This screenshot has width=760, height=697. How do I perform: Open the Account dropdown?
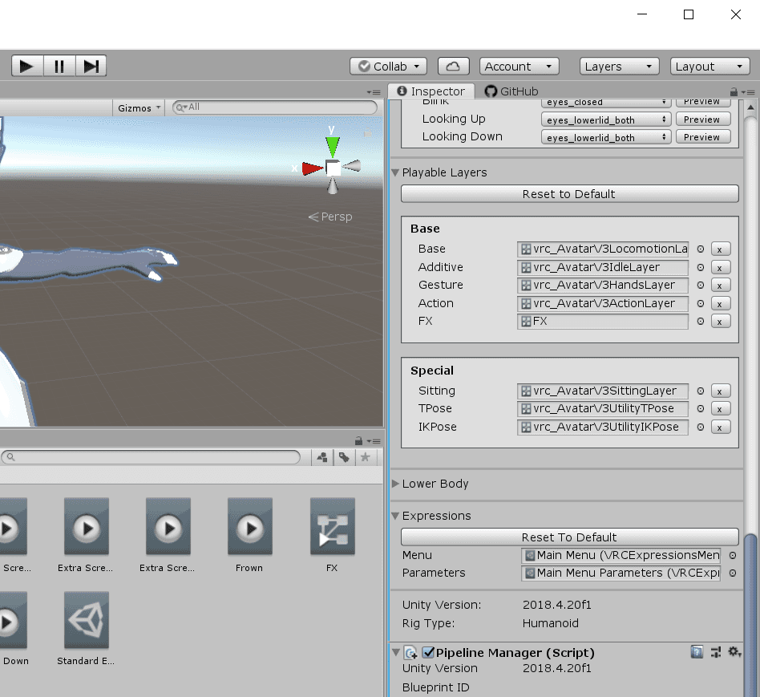click(519, 67)
